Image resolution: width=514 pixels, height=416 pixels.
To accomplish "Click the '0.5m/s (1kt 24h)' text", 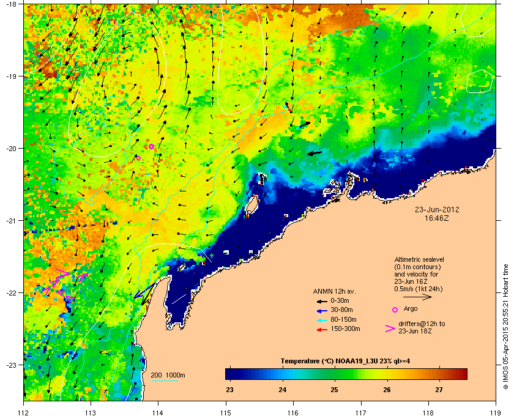I will 419,289.
